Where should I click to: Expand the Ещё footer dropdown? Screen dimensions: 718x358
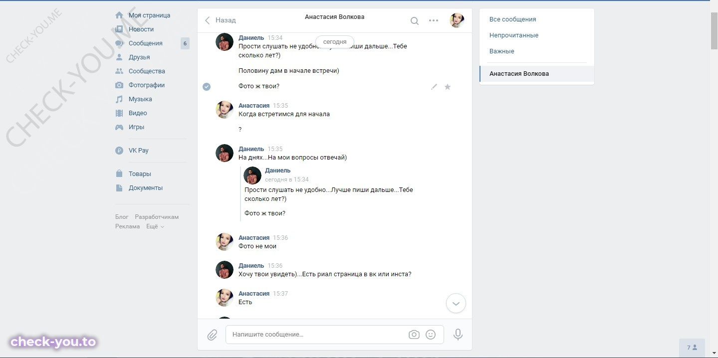click(x=155, y=226)
